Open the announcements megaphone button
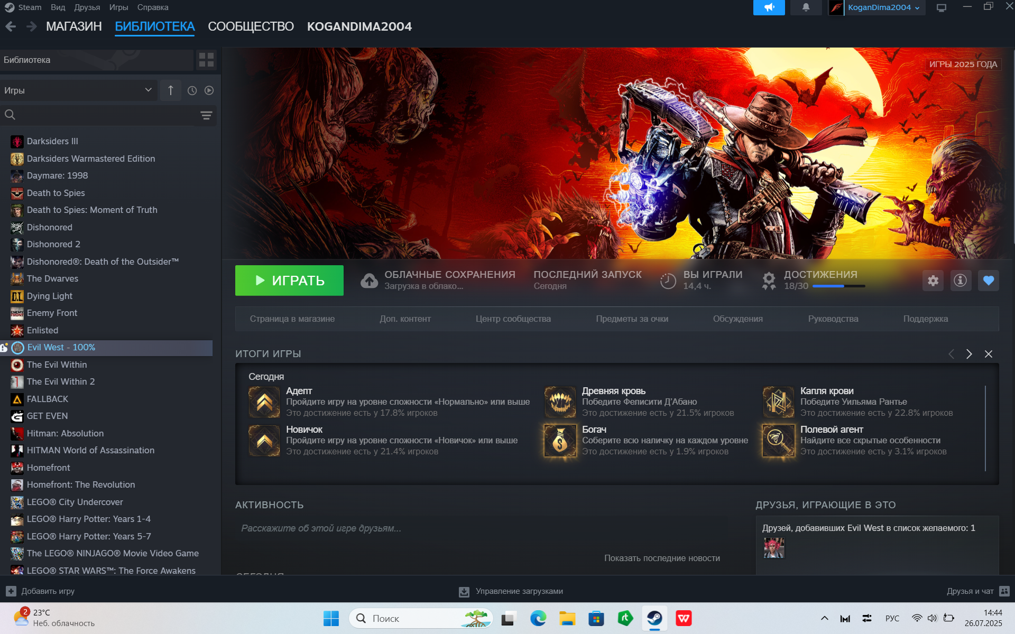The image size is (1015, 634). tap(769, 7)
